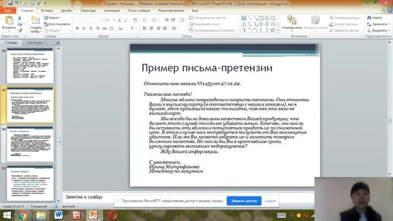
Task: Open Opera browser from the taskbar
Action: click(112, 215)
